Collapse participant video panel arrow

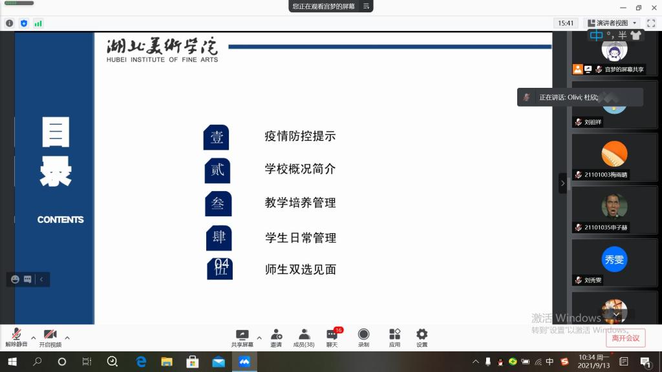[562, 183]
